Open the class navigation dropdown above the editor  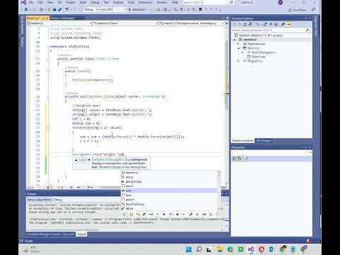coord(125,23)
